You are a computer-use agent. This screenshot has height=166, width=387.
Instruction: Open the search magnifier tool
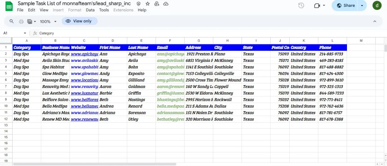(12, 21)
